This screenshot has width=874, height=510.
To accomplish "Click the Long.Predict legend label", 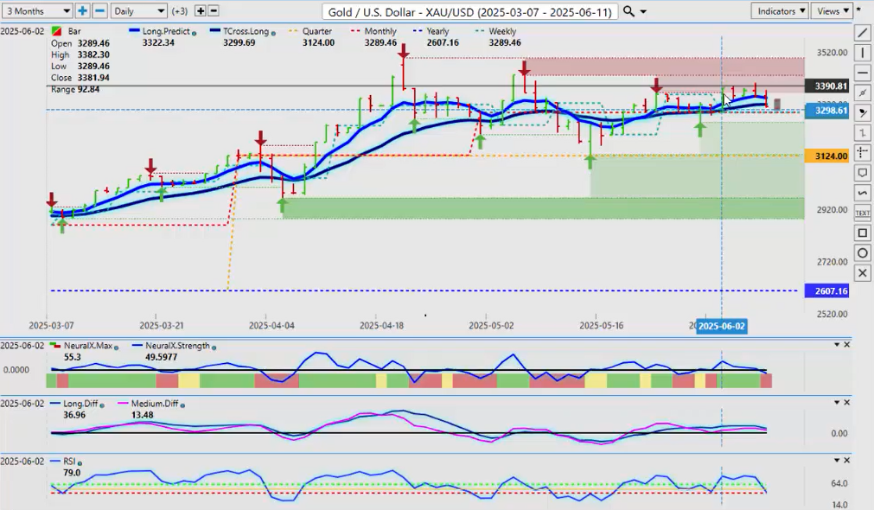I will click(x=166, y=31).
